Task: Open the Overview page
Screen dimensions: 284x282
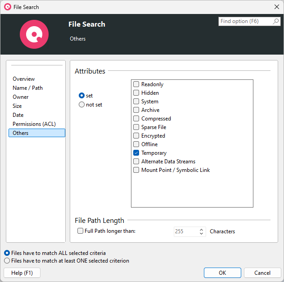Action: (x=23, y=79)
